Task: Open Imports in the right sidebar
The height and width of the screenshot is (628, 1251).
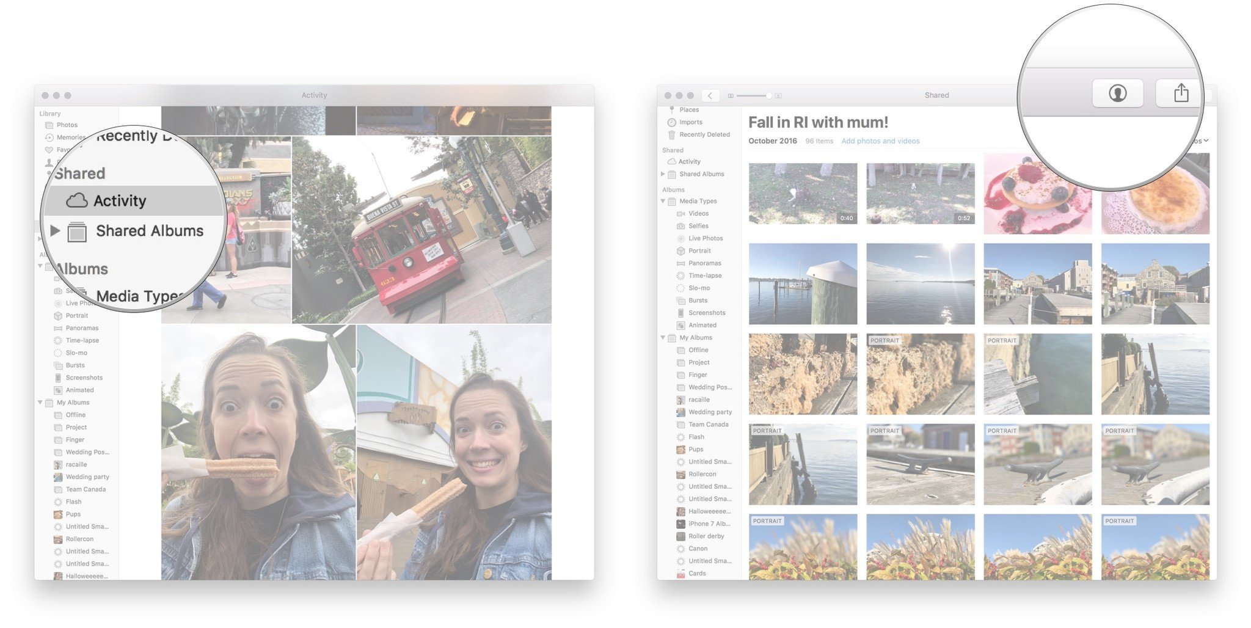Action: [x=690, y=122]
